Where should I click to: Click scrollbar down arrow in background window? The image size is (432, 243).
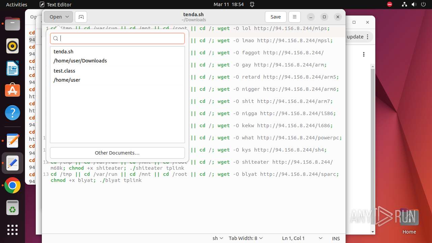(x=373, y=232)
